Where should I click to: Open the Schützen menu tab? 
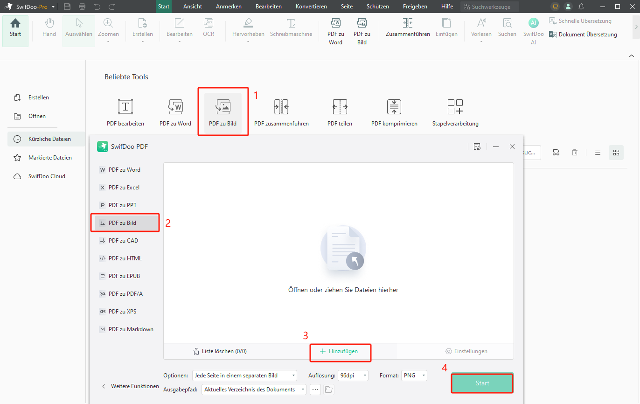click(x=378, y=7)
